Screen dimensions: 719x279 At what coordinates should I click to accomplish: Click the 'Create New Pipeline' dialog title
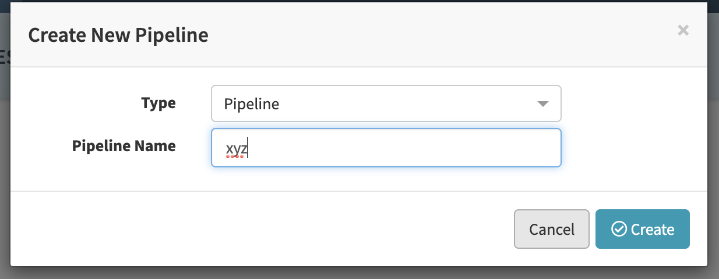pyautogui.click(x=118, y=35)
